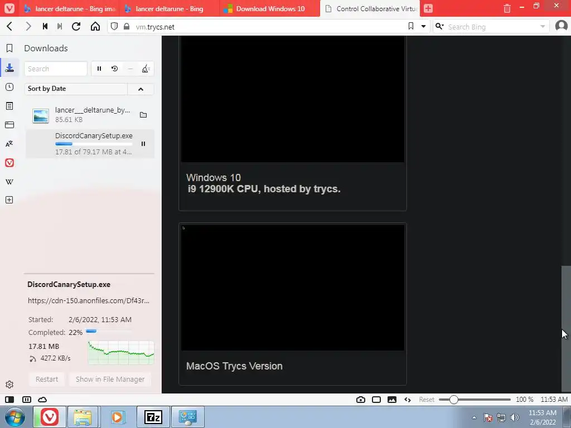The height and width of the screenshot is (428, 571).
Task: Open the Bookmarks panel
Action: tap(9, 48)
